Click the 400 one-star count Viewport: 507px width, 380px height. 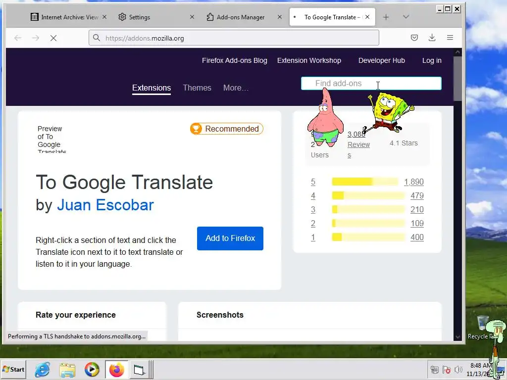coord(417,237)
